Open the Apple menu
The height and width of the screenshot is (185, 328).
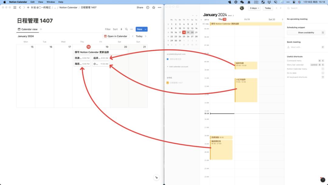pos(5,2)
